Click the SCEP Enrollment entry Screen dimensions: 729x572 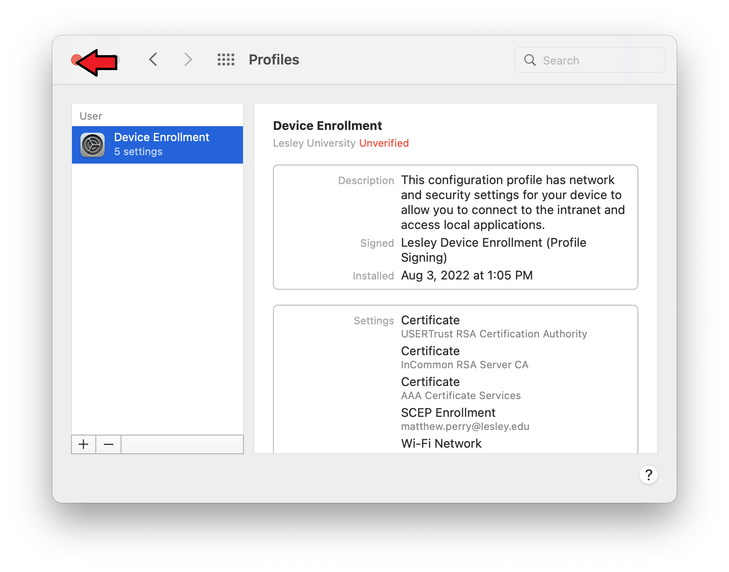pyautogui.click(x=448, y=413)
